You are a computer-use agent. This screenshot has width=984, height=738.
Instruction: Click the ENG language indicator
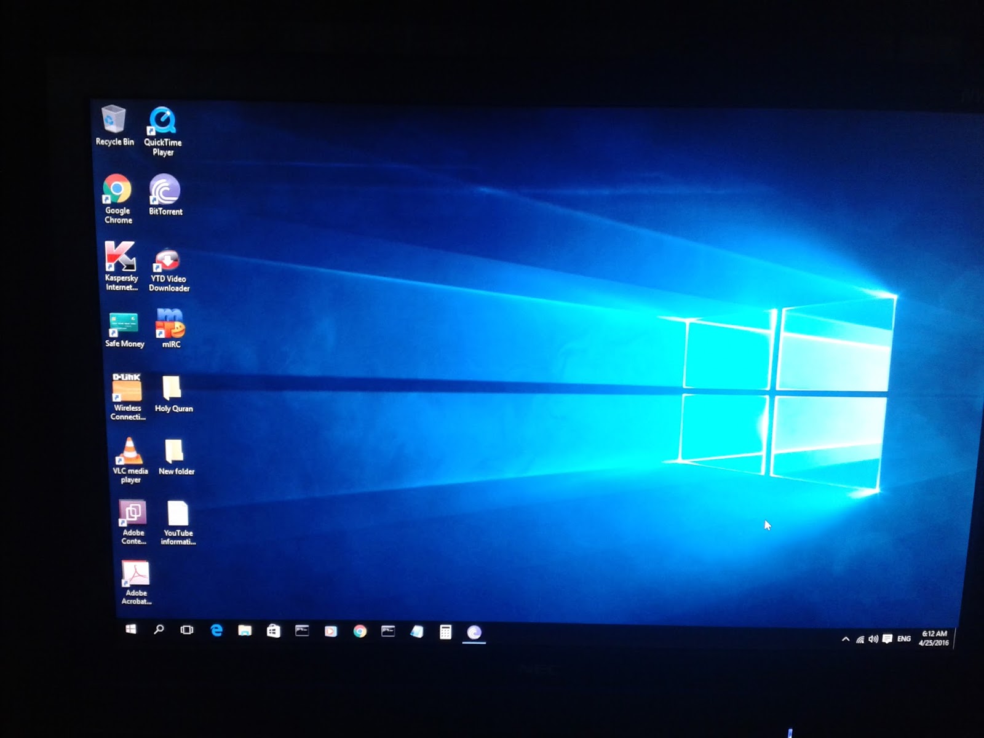coord(904,639)
